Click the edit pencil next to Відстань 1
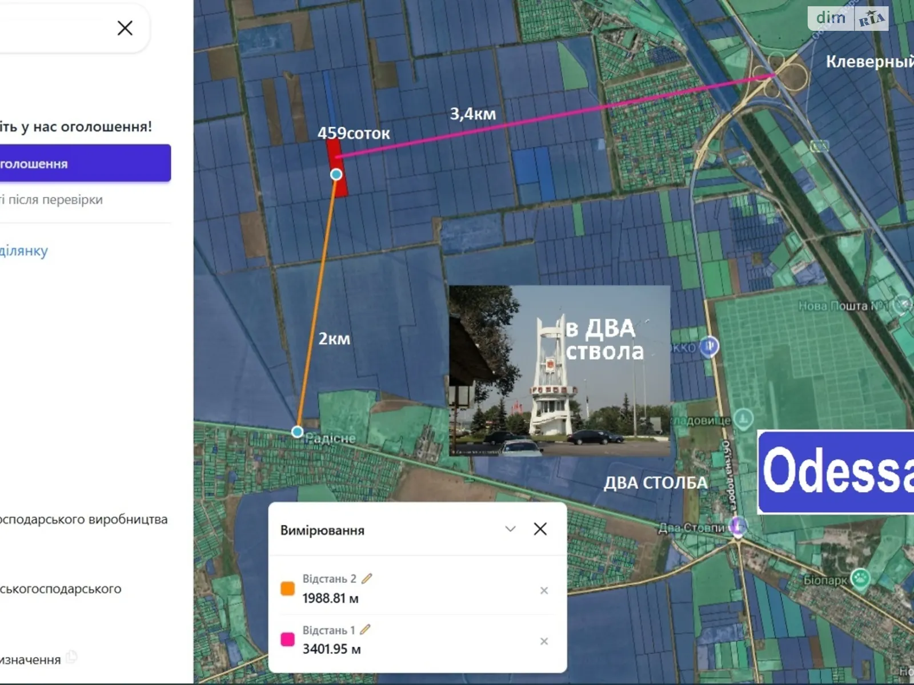The image size is (914, 685). [x=366, y=630]
